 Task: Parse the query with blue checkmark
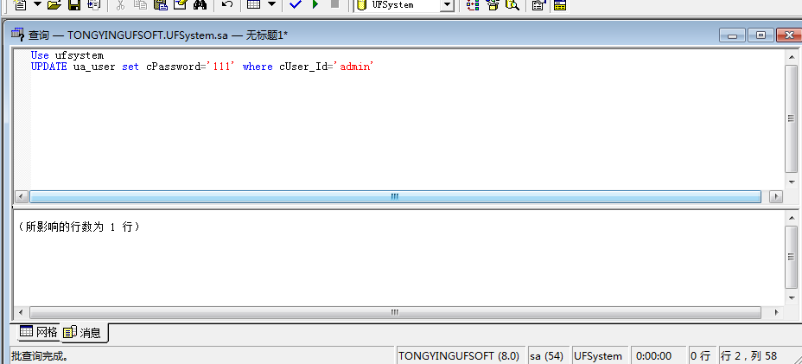(x=295, y=5)
